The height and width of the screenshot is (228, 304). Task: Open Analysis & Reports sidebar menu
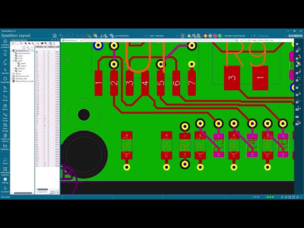[x=5, y=138]
